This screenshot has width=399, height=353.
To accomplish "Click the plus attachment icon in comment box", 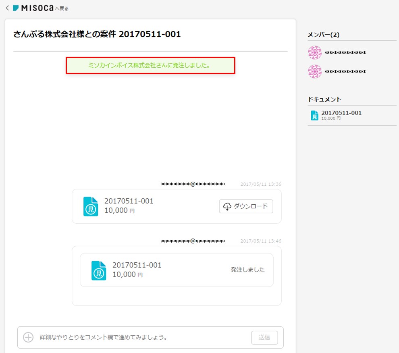I will 28,337.
